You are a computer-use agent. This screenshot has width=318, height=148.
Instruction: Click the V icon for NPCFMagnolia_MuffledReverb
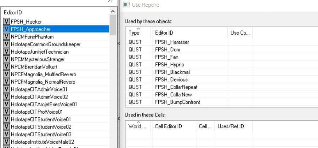click(6, 74)
